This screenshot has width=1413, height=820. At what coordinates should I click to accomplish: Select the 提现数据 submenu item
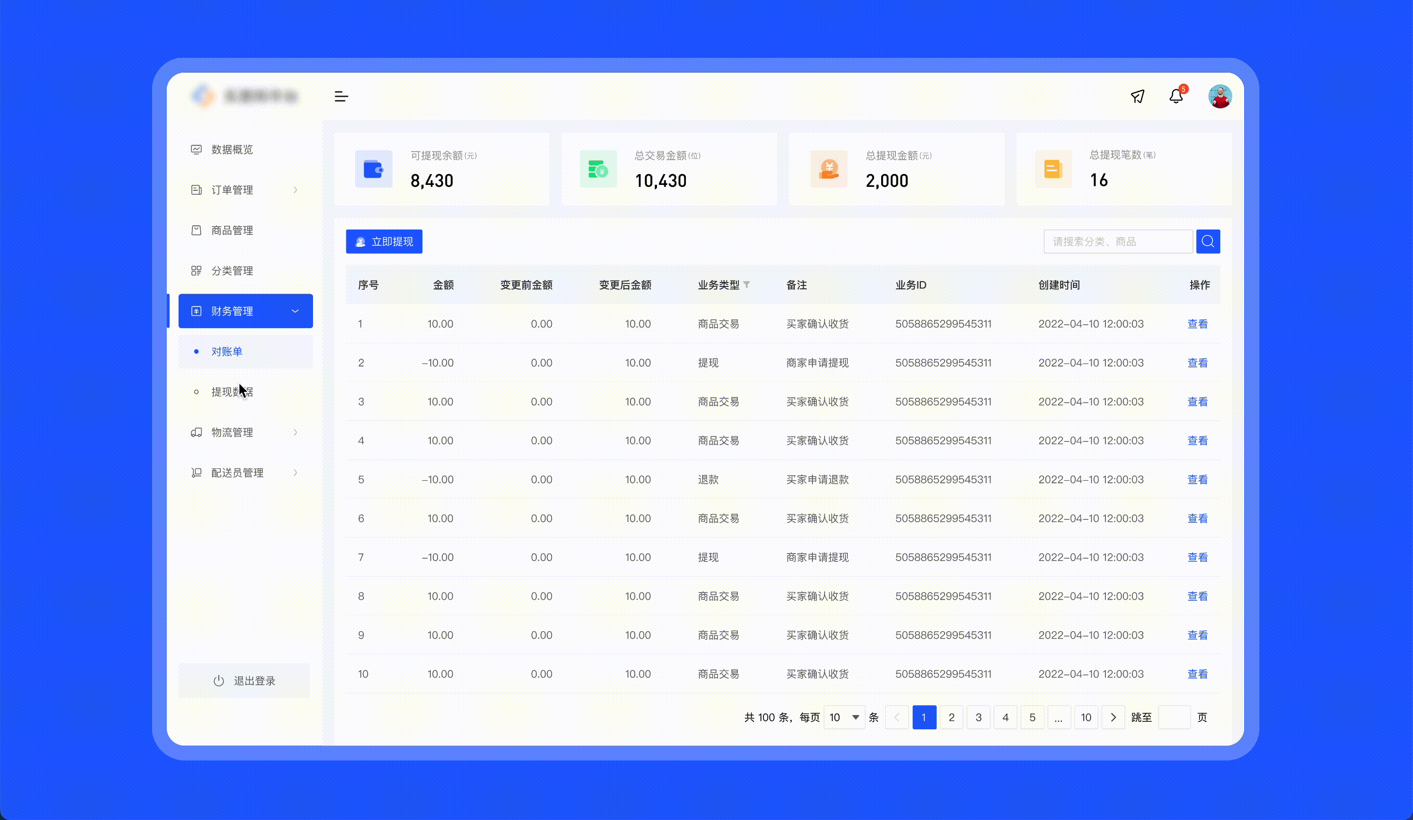246,392
